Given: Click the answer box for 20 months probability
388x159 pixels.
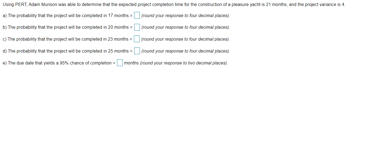Looking at the screenshot, I should coord(137,27).
